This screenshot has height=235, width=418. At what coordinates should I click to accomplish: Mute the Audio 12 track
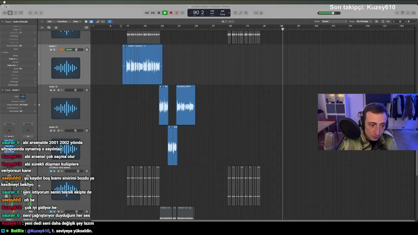click(51, 90)
